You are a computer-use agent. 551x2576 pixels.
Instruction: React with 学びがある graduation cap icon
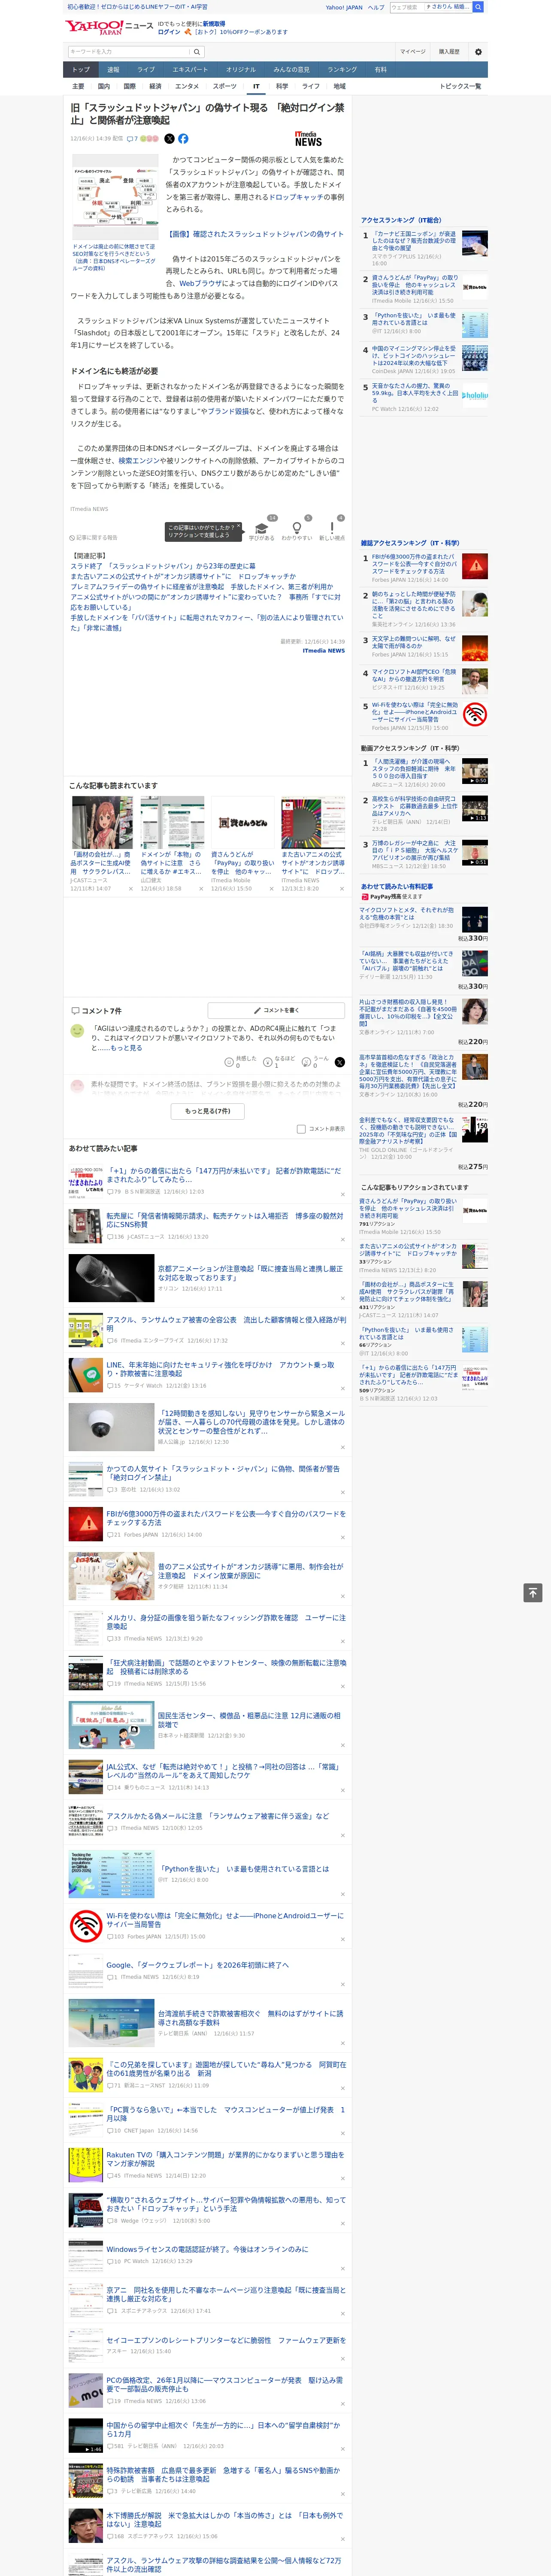[262, 529]
